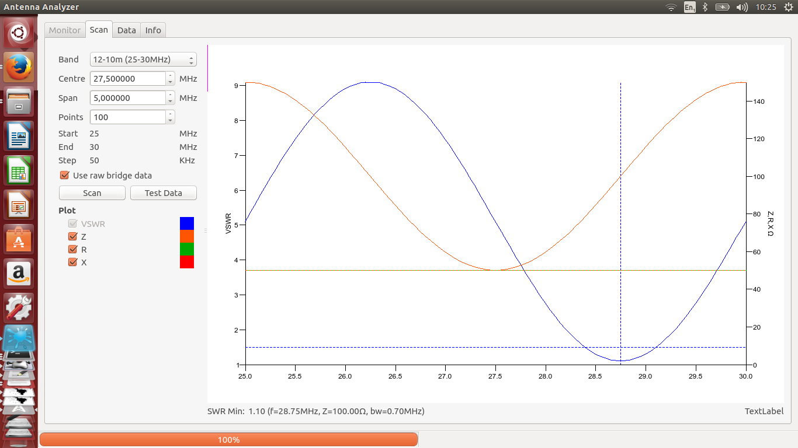The width and height of the screenshot is (798, 448).
Task: Open system power gear menu
Action: click(x=788, y=7)
